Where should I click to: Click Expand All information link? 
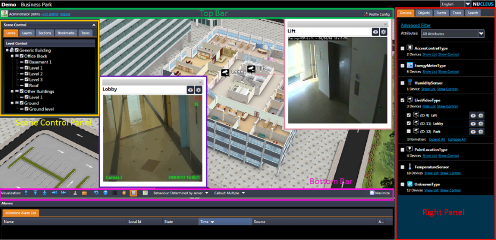click(x=436, y=139)
